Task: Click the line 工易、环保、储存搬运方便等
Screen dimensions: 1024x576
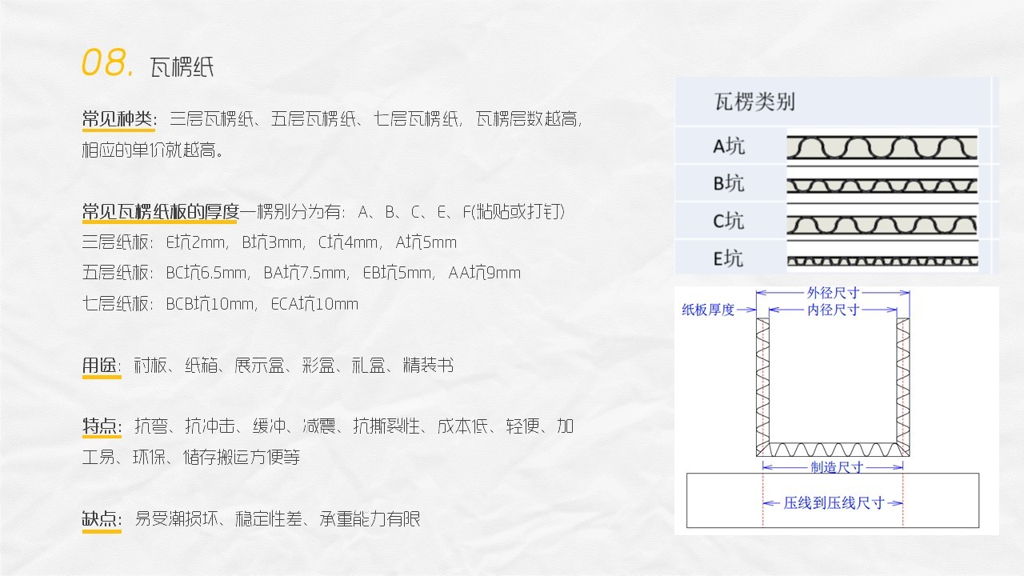Action: click(191, 458)
